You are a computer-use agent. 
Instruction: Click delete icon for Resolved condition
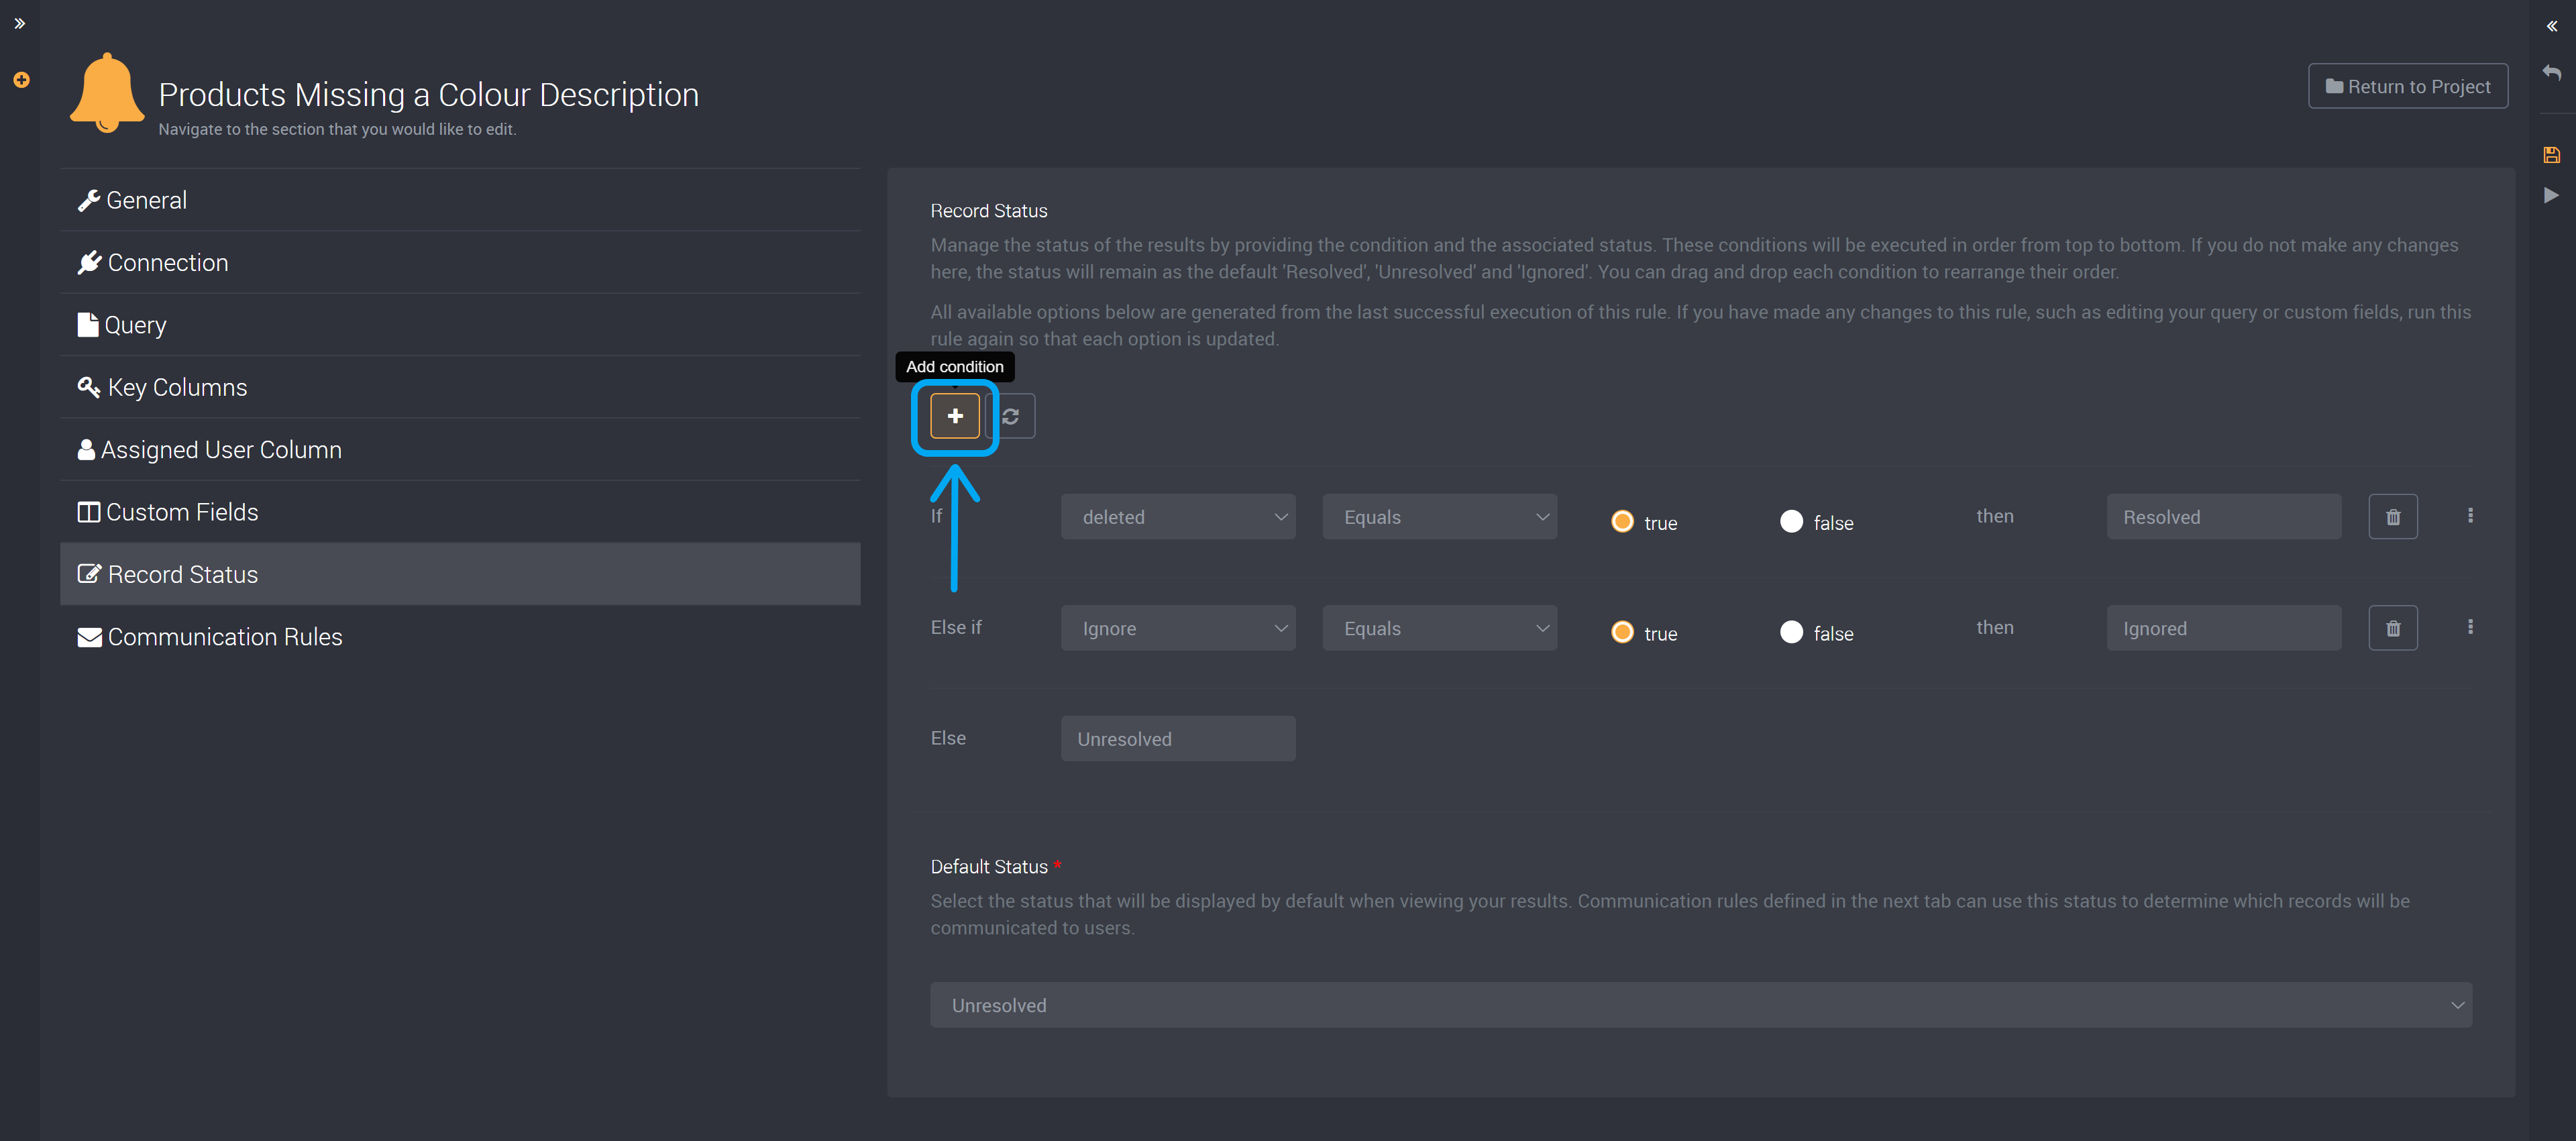coord(2392,516)
